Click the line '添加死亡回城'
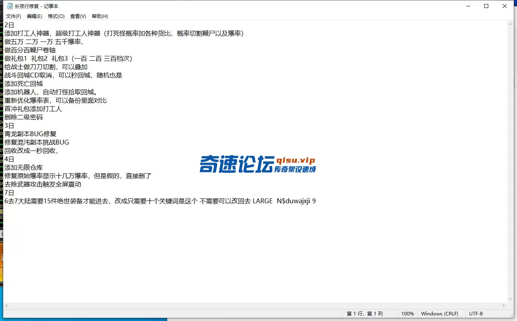This screenshot has height=321, width=517. (x=24, y=84)
